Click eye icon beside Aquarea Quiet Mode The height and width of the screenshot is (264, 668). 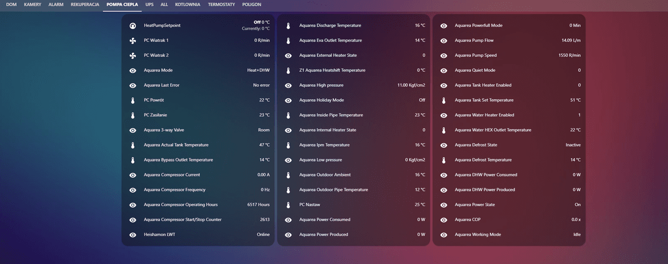pos(444,71)
